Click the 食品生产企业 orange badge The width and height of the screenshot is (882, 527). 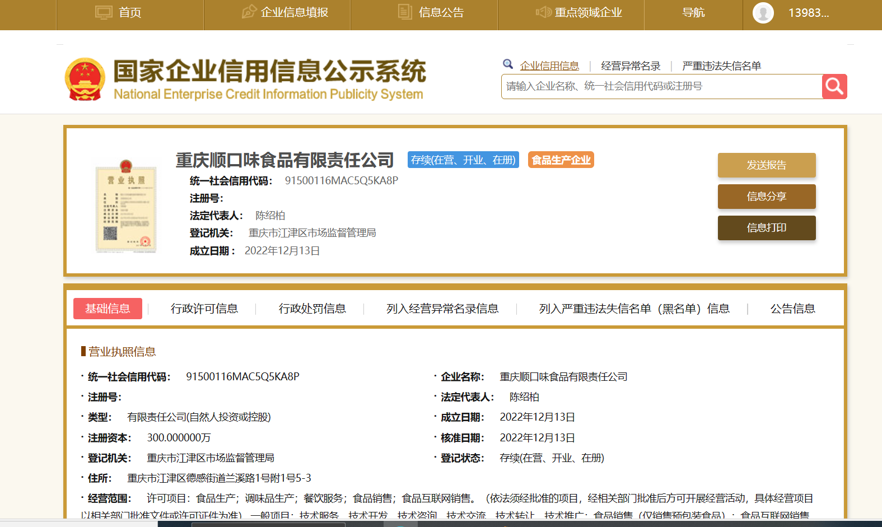click(x=561, y=160)
